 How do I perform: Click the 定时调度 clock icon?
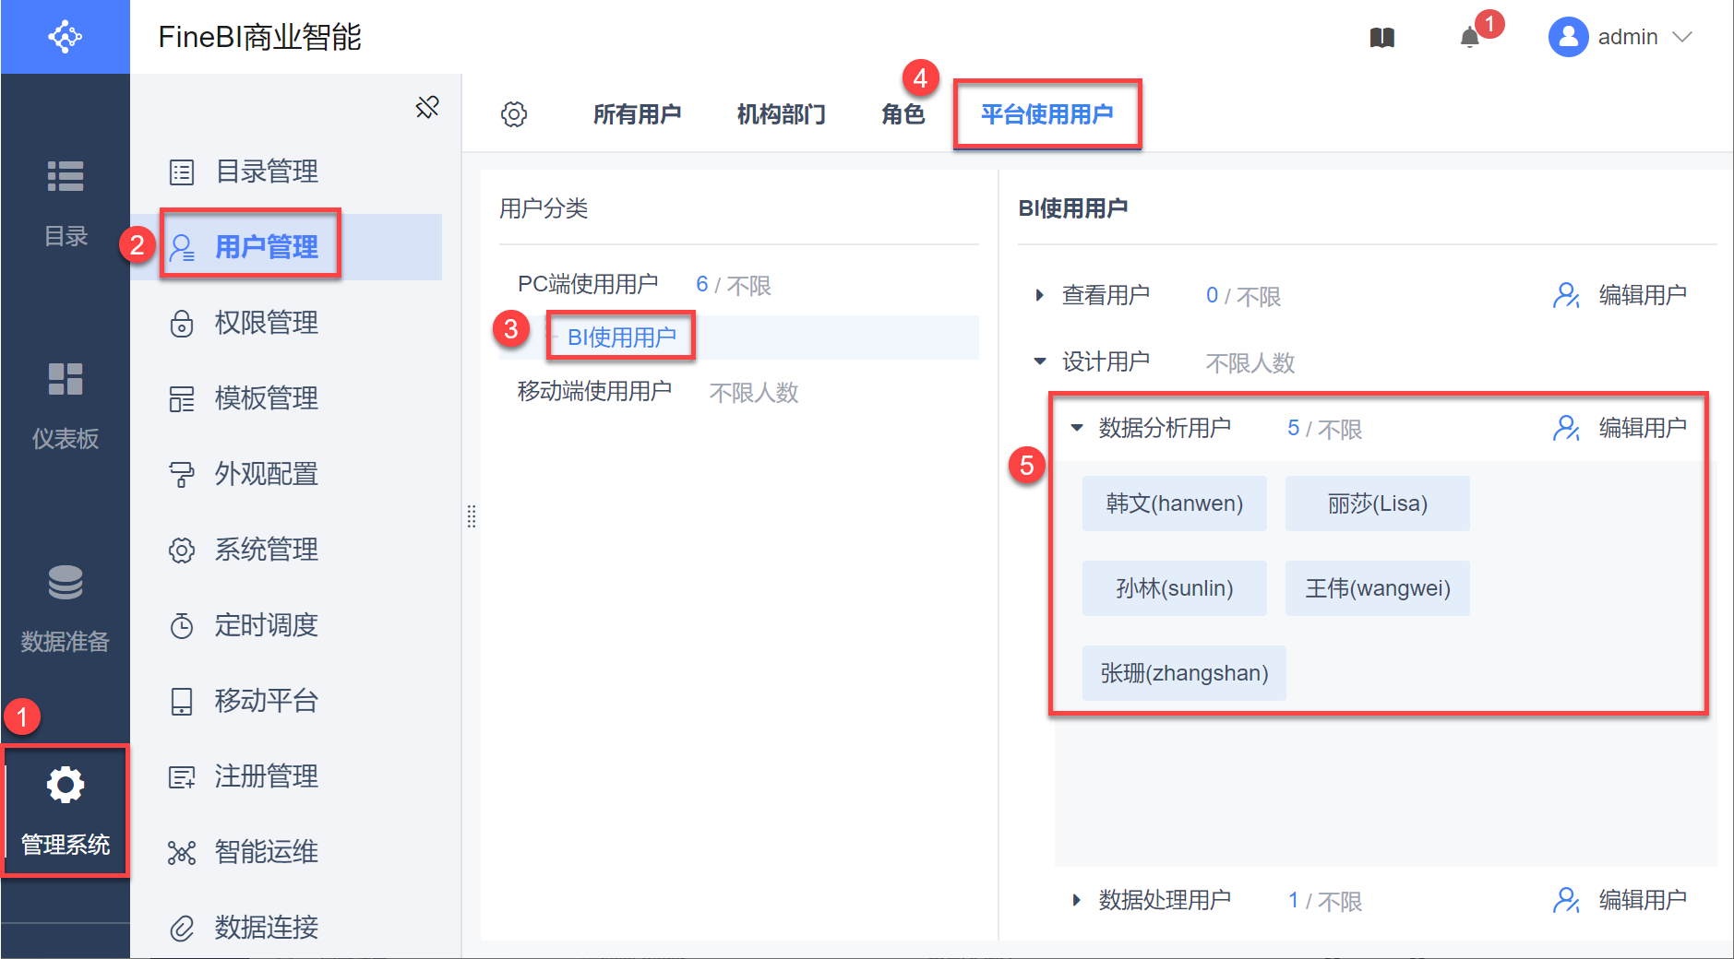[182, 625]
